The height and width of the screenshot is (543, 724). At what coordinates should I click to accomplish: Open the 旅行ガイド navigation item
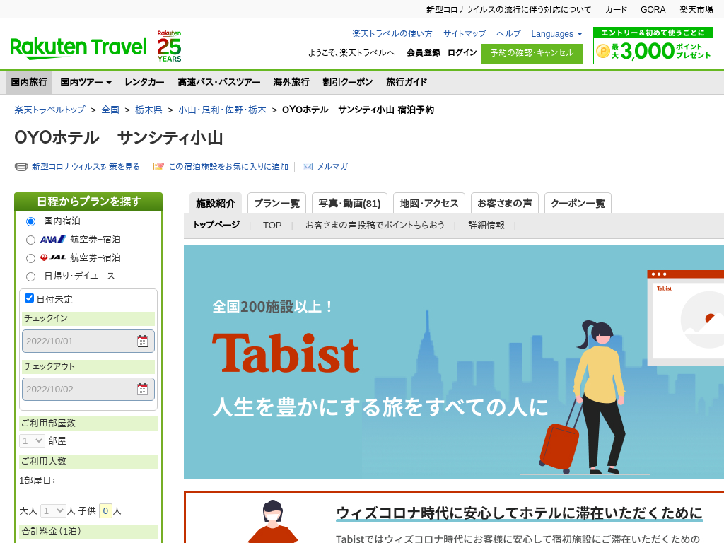coord(407,82)
